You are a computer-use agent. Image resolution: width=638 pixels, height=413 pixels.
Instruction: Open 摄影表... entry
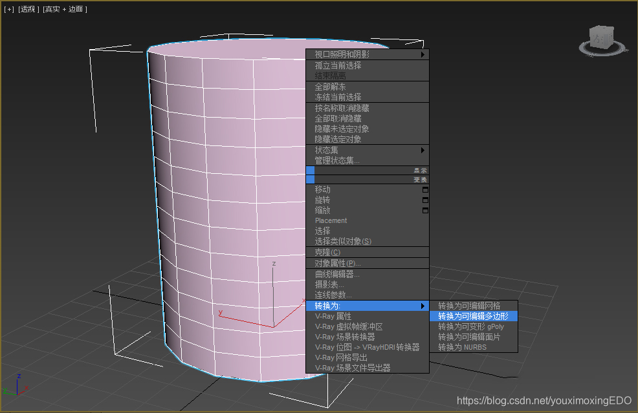pos(368,284)
